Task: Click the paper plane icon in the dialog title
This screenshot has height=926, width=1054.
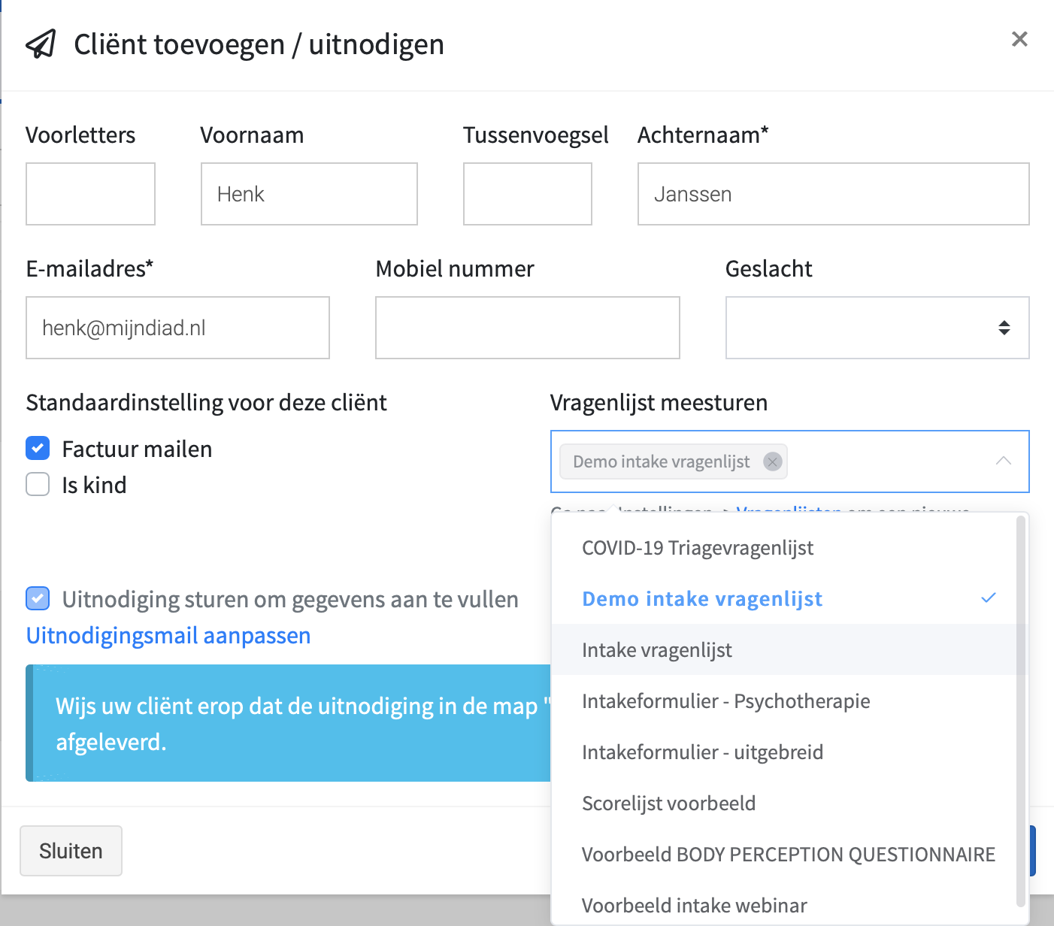Action: tap(41, 44)
